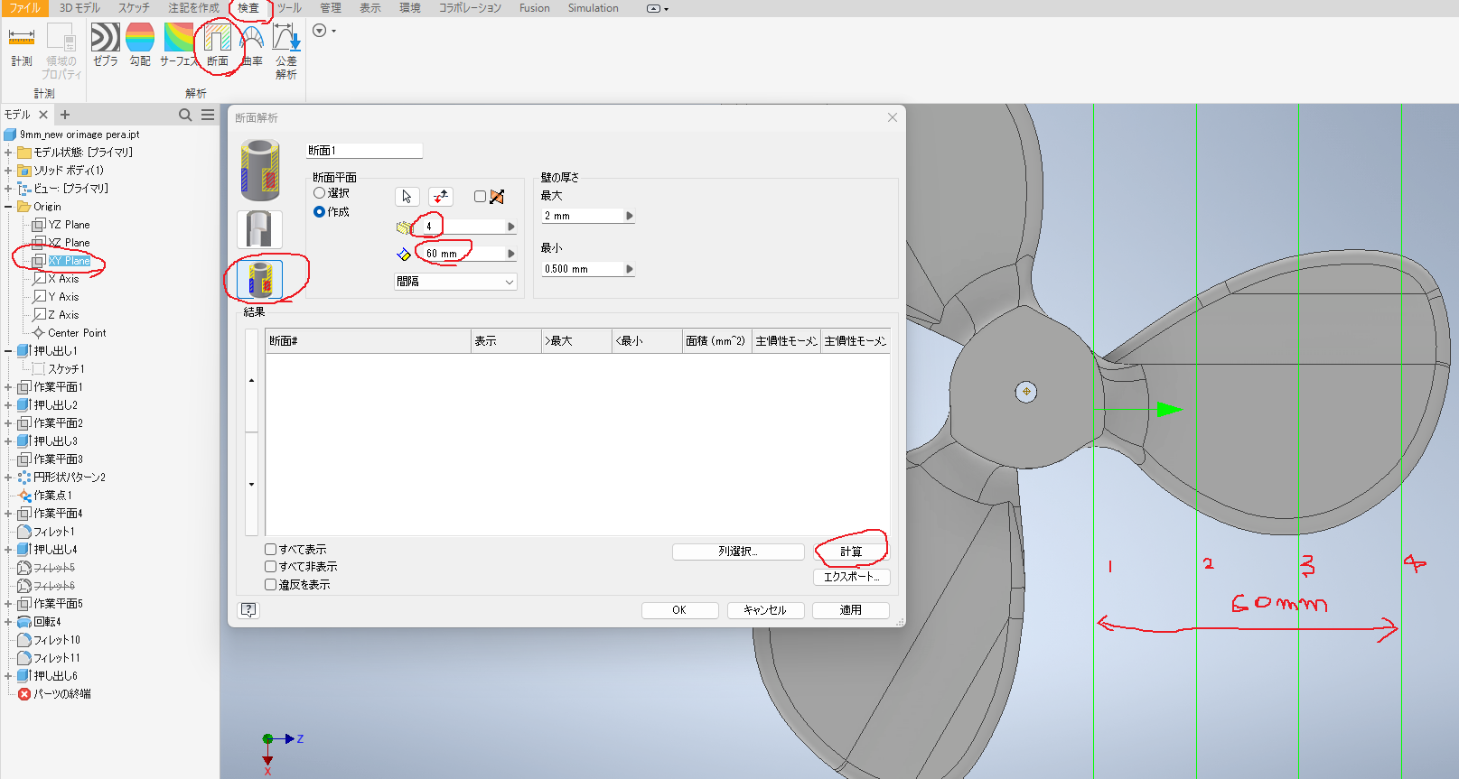Open the ツール ribbon tab

tap(289, 8)
